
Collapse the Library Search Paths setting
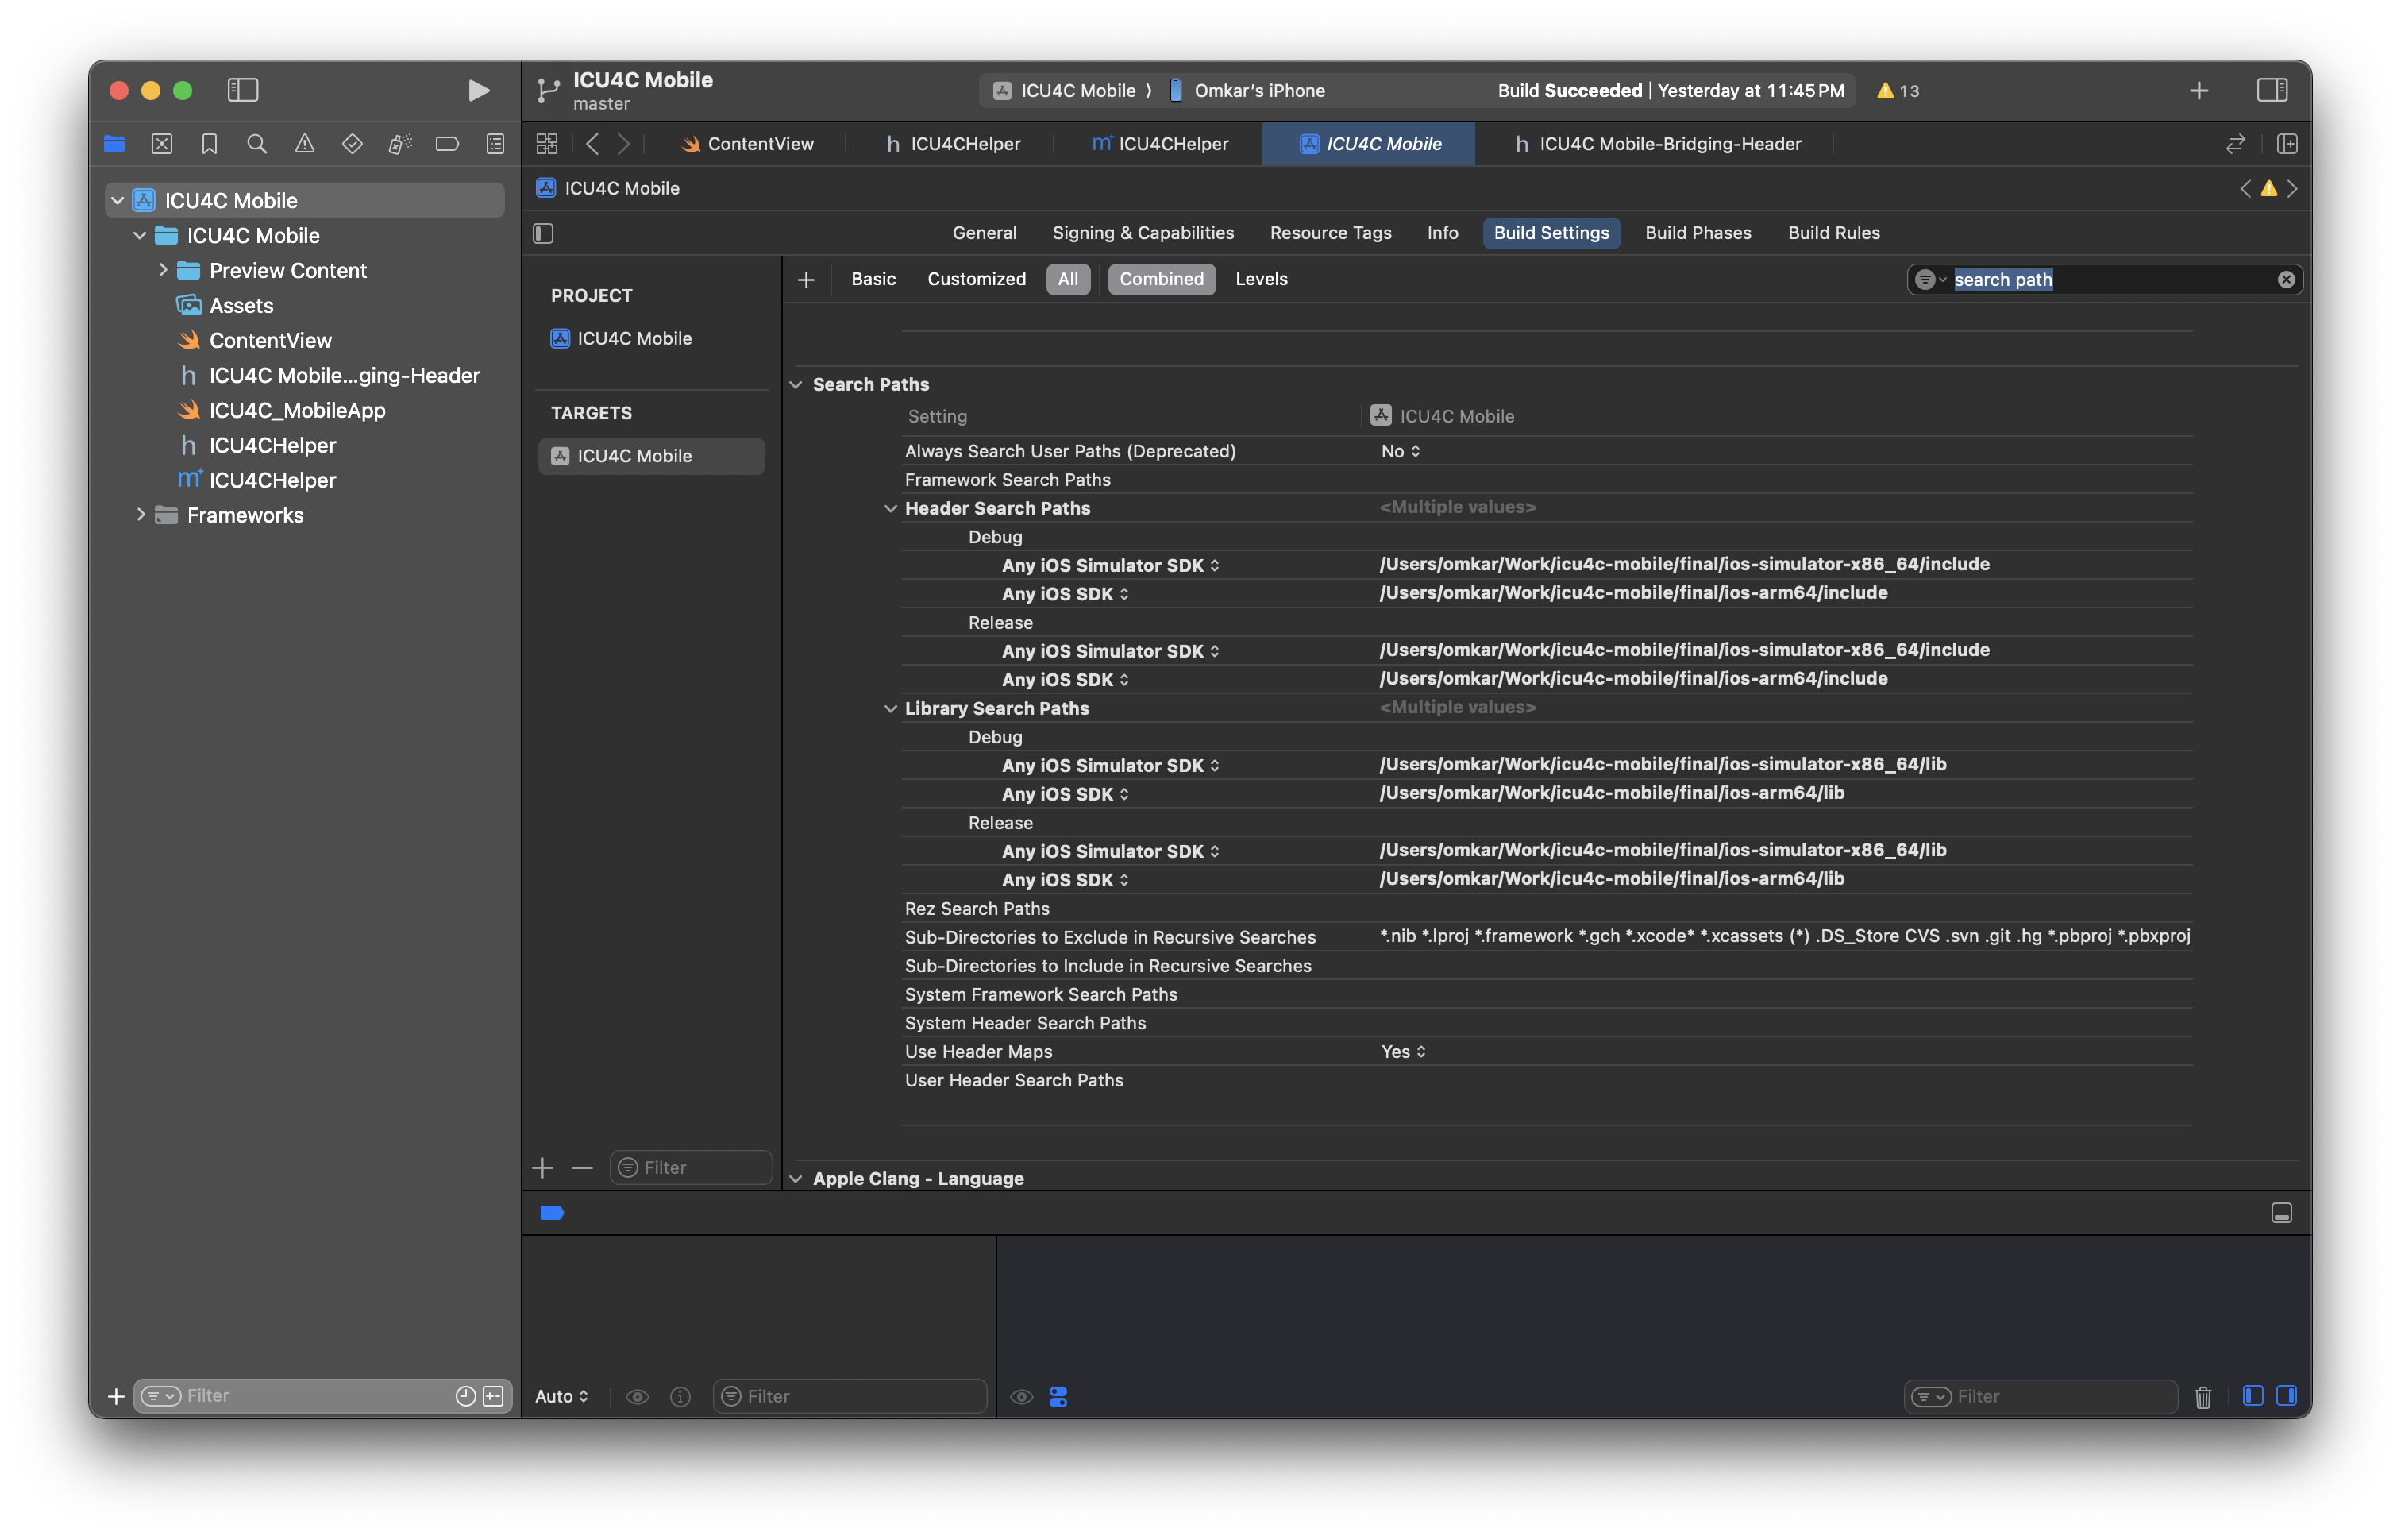pos(889,709)
